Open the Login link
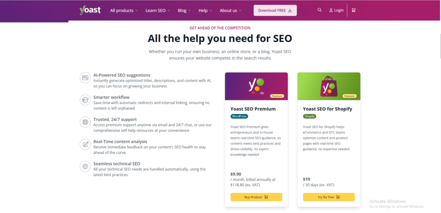This screenshot has height=213, width=441. coord(336,10)
